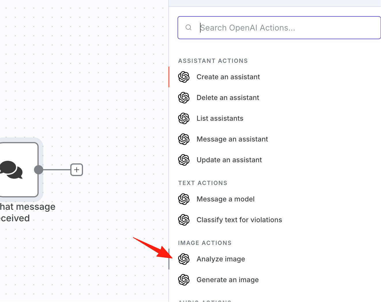Click the trigger node output connector dot
This screenshot has height=302, width=381.
pos(39,170)
